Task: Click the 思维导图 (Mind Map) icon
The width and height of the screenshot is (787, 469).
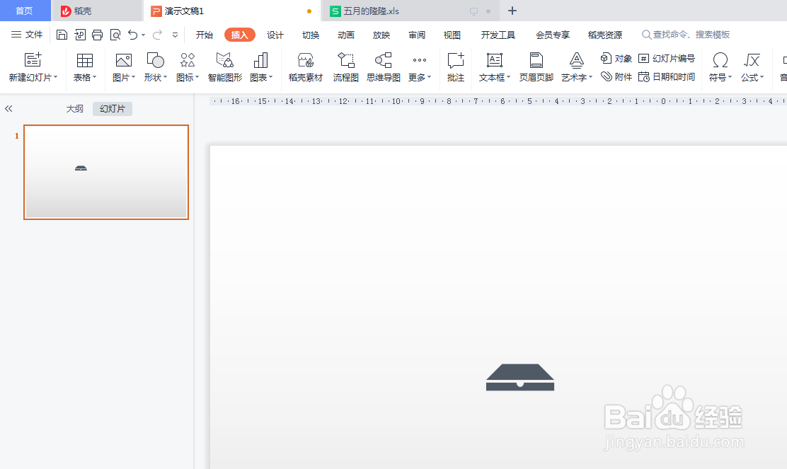Action: point(383,67)
